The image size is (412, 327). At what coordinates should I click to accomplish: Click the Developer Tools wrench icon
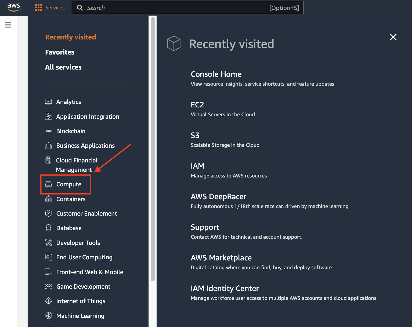point(49,243)
